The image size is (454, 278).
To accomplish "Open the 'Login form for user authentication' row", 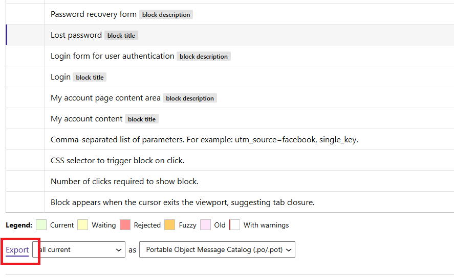I will 230,56.
